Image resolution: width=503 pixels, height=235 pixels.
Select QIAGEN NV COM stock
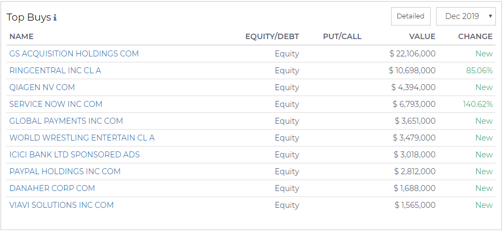42,87
